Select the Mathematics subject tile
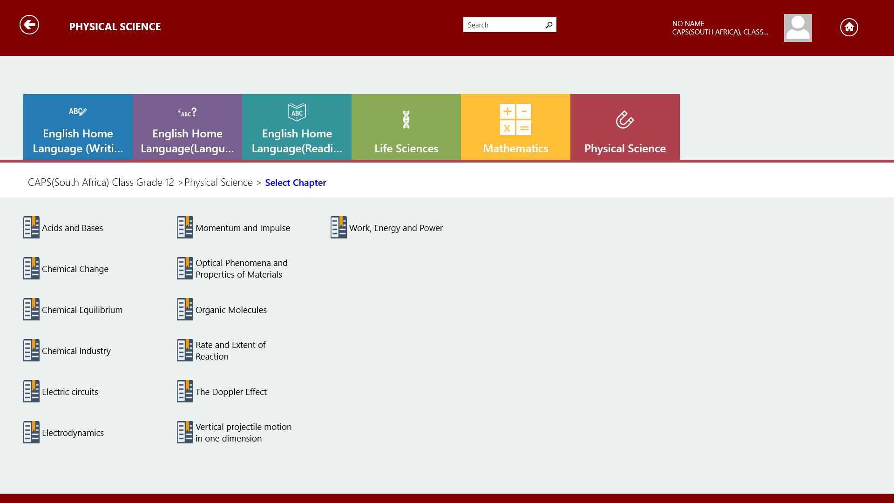This screenshot has height=503, width=894. (515, 127)
